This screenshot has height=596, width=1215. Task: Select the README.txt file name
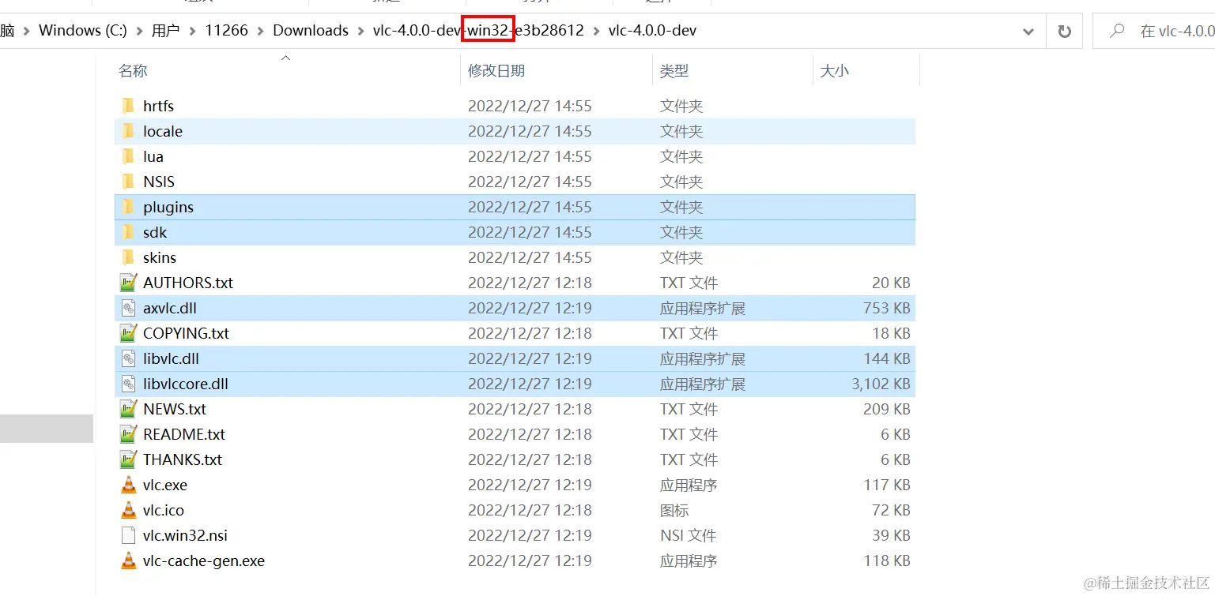(184, 434)
